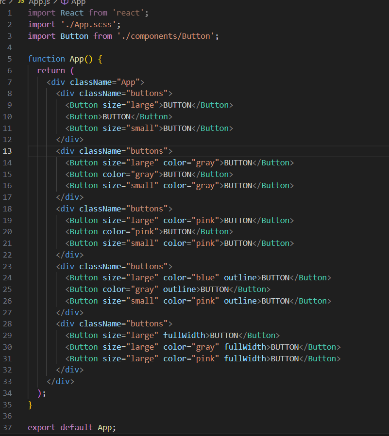Click closing </div> tag on line 17

point(69,197)
